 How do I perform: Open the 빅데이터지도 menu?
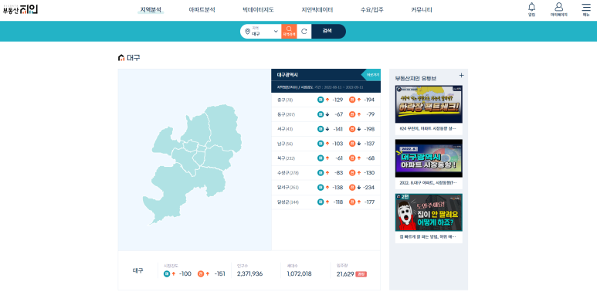[x=258, y=10]
